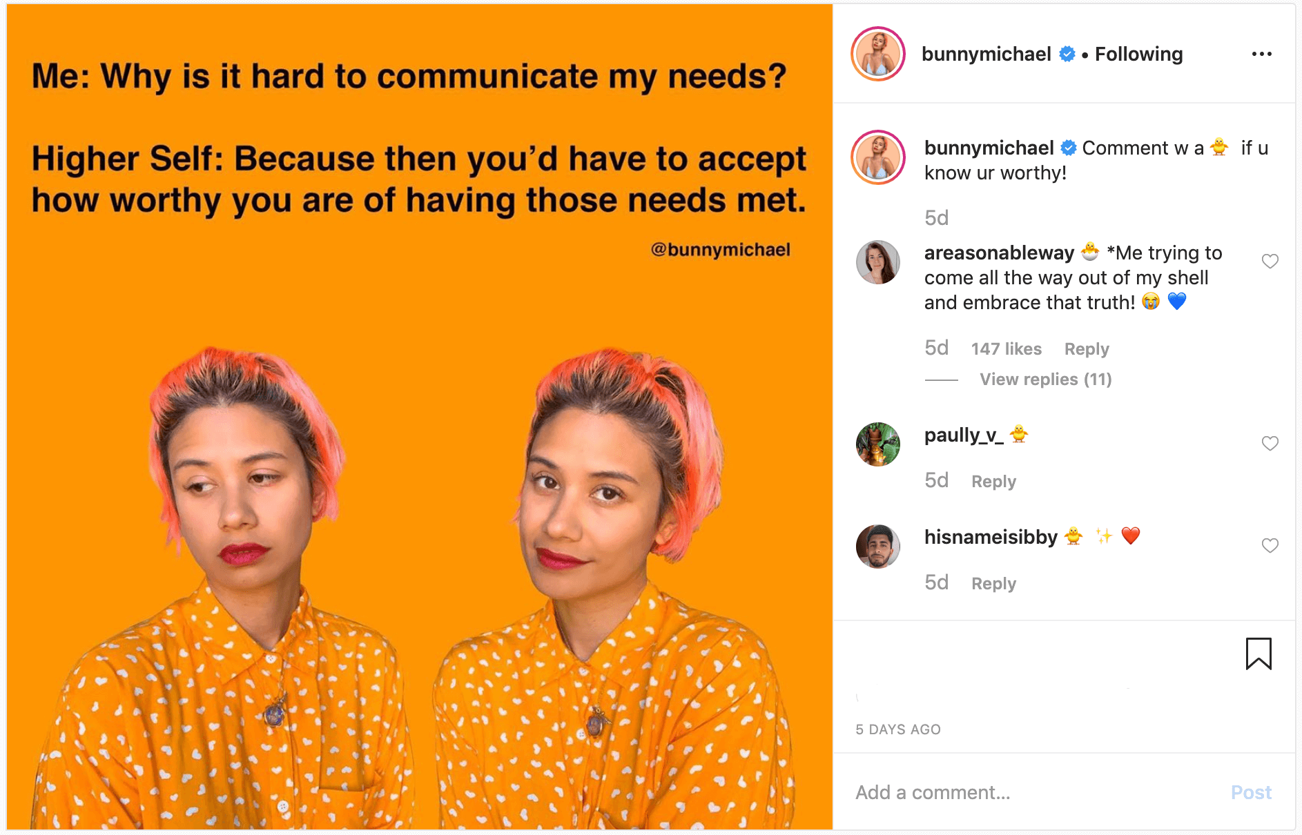Screen dimensions: 1302x835
Task: Save post with the bookmark icon
Action: click(x=1259, y=654)
